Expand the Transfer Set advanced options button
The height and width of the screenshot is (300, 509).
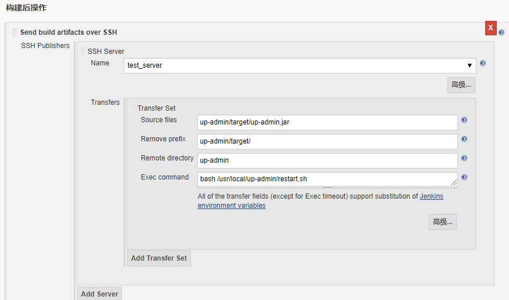point(443,222)
